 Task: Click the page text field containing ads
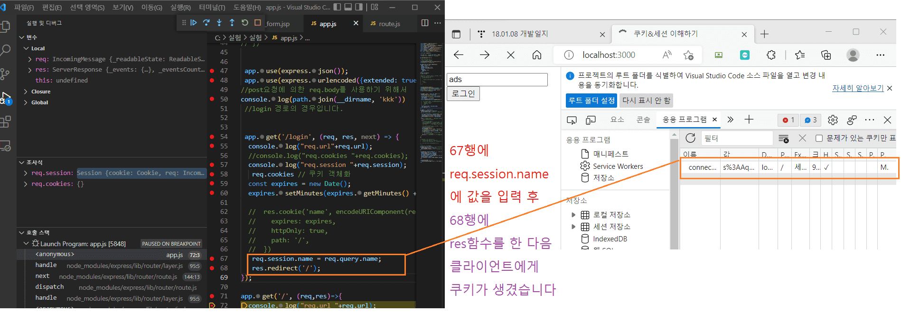tap(497, 79)
